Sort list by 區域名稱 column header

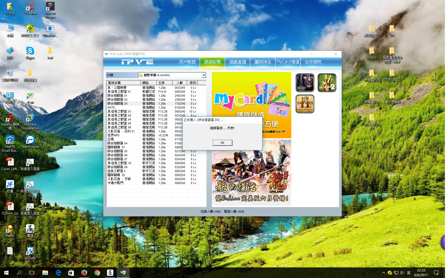(123, 83)
